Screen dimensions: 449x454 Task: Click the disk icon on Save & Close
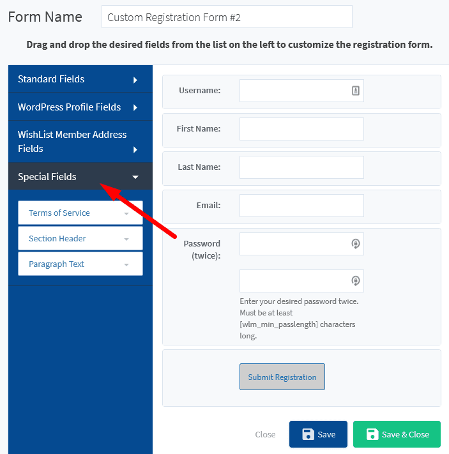[372, 434]
